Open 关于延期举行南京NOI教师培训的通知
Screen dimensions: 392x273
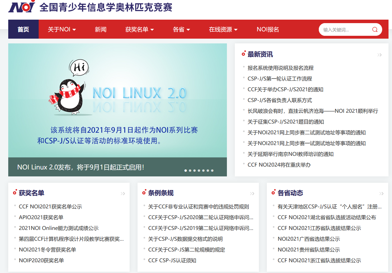pos(291,154)
